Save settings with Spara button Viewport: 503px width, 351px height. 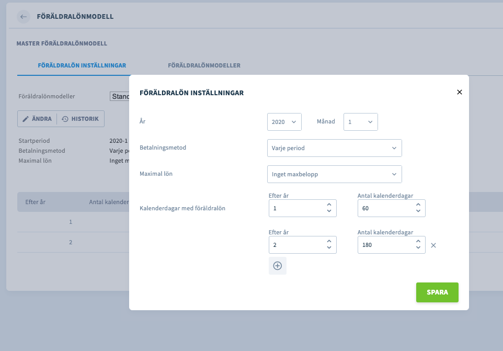(437, 292)
